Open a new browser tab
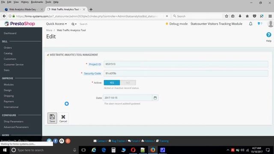Screen dimensions: 274x154 (x=91, y=9)
